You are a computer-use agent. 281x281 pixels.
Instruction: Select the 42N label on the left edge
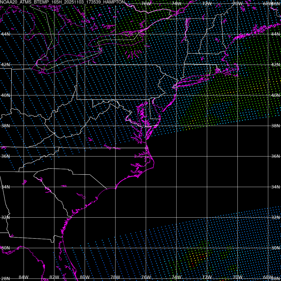point(5,64)
